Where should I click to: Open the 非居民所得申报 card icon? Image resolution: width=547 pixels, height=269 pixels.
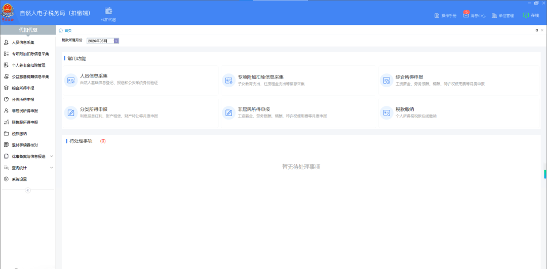click(229, 112)
